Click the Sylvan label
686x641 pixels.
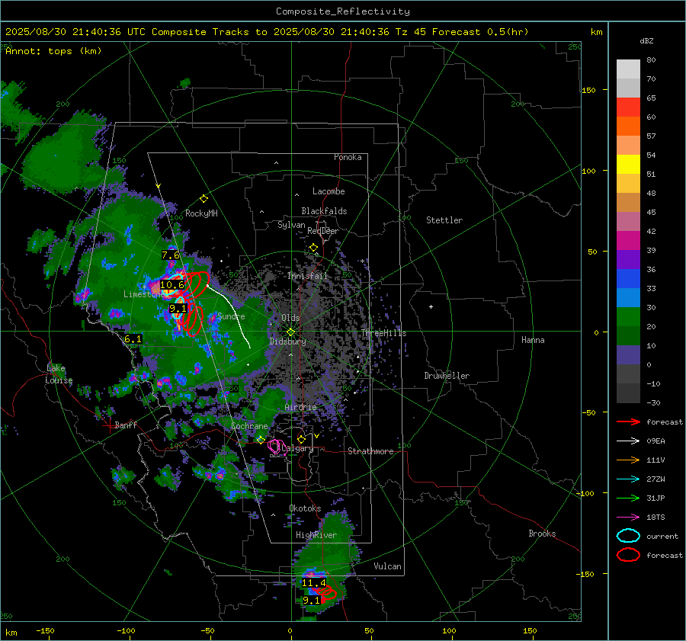coord(291,224)
